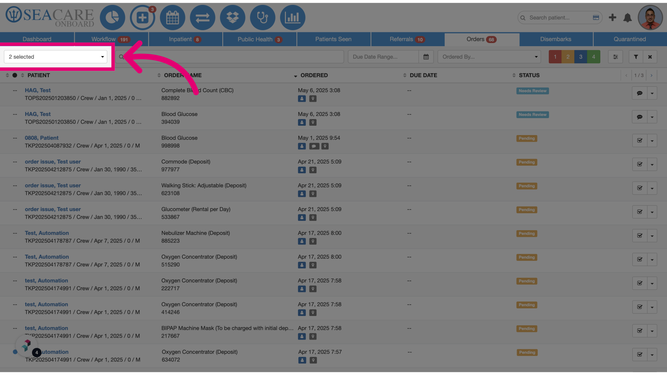Switch to the Public Health tab

(260, 39)
